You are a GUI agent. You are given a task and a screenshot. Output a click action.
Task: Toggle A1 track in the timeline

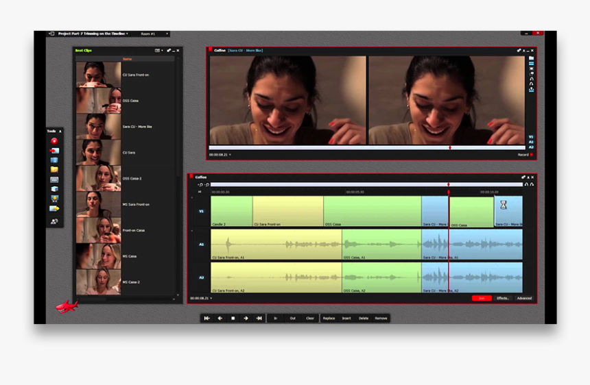201,244
